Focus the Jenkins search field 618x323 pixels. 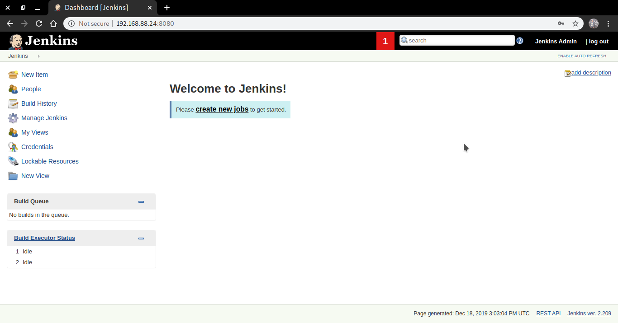(457, 41)
